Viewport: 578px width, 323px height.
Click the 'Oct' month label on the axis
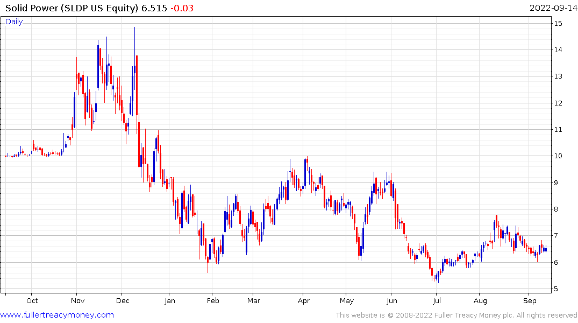(x=32, y=300)
